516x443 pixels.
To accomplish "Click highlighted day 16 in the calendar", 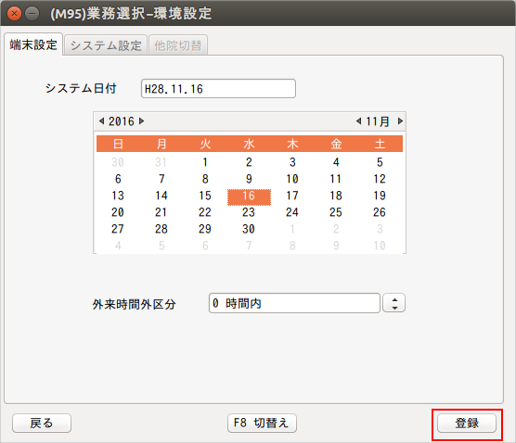I will pyautogui.click(x=249, y=197).
